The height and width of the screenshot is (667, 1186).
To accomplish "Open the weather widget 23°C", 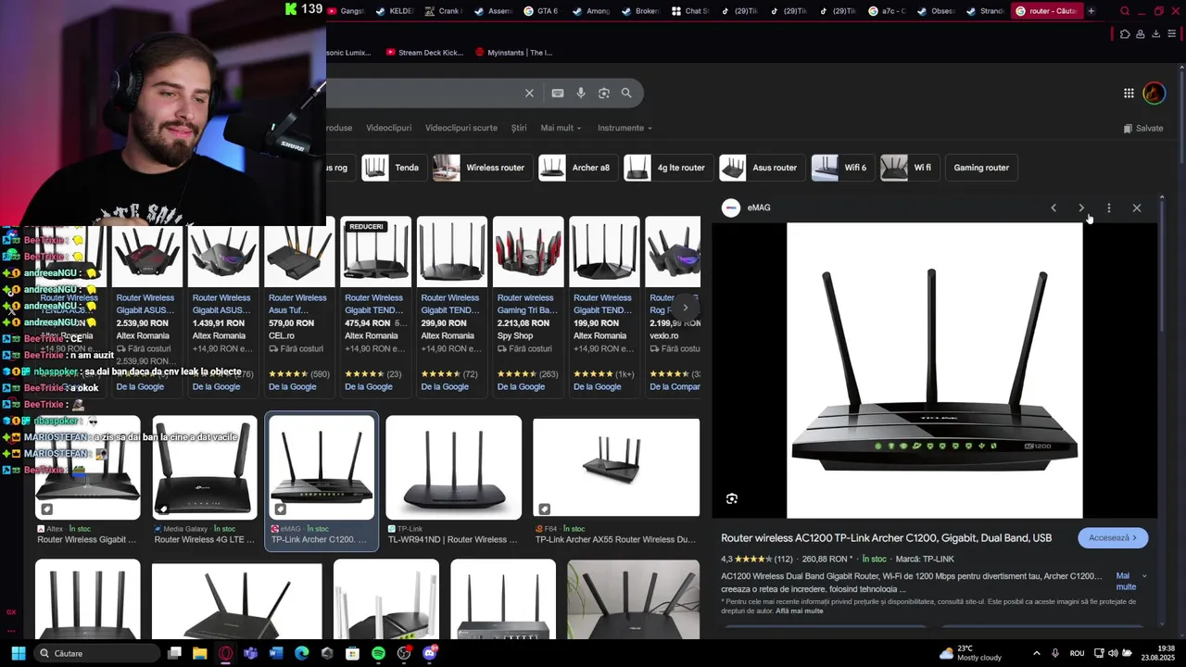I will point(970,653).
